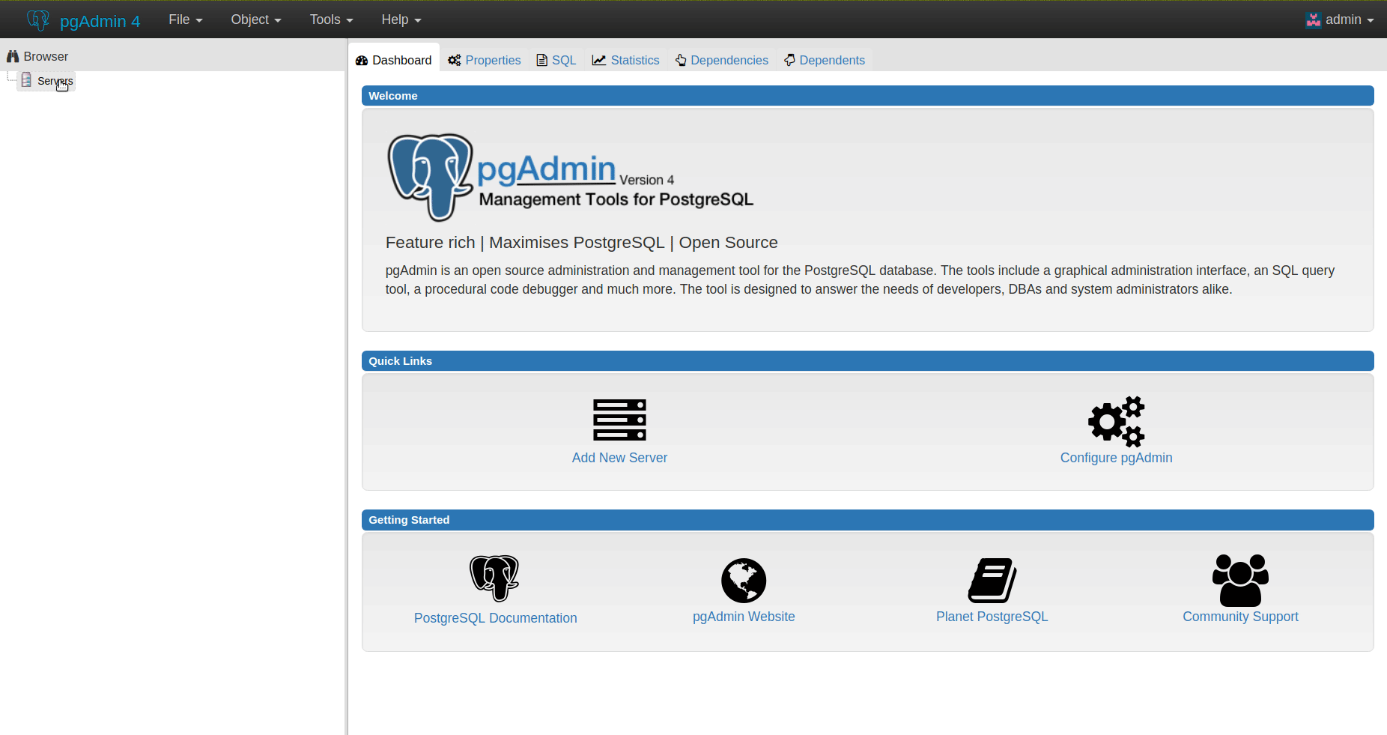Screen dimensions: 1387x735
Task: Open the Configure pgAdmin link
Action: click(1116, 458)
